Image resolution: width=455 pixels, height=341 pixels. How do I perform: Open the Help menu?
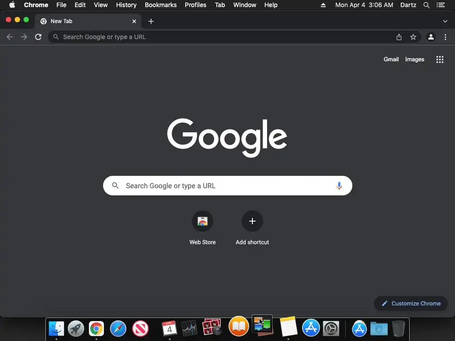coord(271,5)
